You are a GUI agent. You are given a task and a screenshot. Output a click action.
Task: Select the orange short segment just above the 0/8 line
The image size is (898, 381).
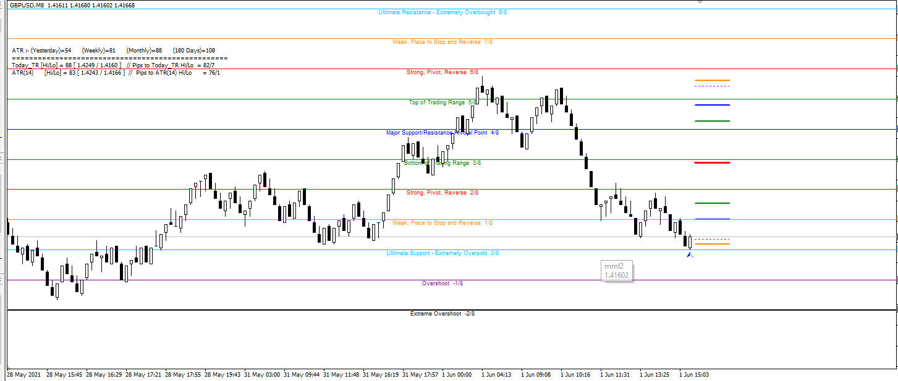pos(712,244)
